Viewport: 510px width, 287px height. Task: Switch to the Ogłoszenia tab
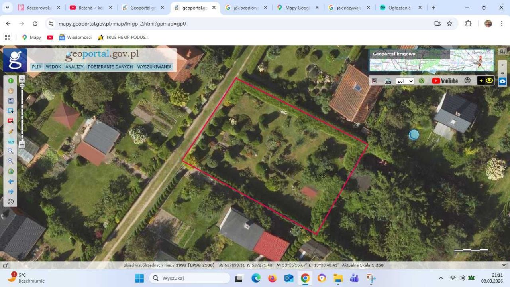[400, 8]
